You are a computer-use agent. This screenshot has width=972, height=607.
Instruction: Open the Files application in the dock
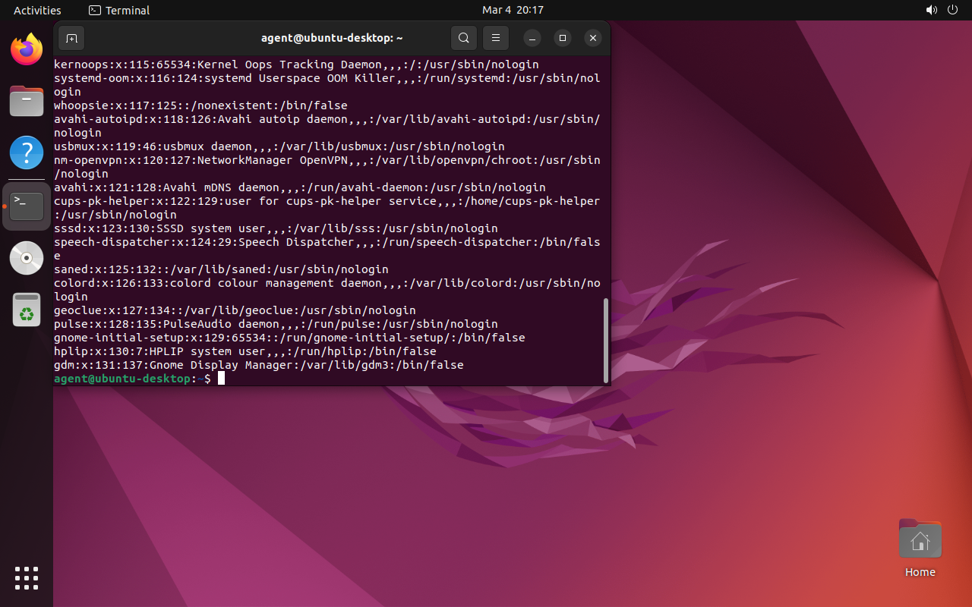pos(27,101)
